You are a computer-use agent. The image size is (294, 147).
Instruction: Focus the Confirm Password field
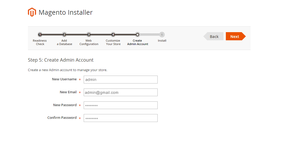[x=121, y=118]
